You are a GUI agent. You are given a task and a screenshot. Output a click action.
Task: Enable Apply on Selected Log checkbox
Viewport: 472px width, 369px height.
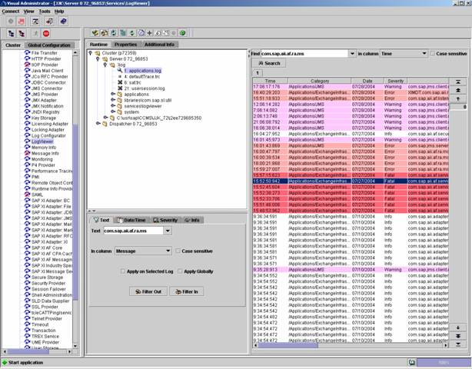click(x=123, y=271)
